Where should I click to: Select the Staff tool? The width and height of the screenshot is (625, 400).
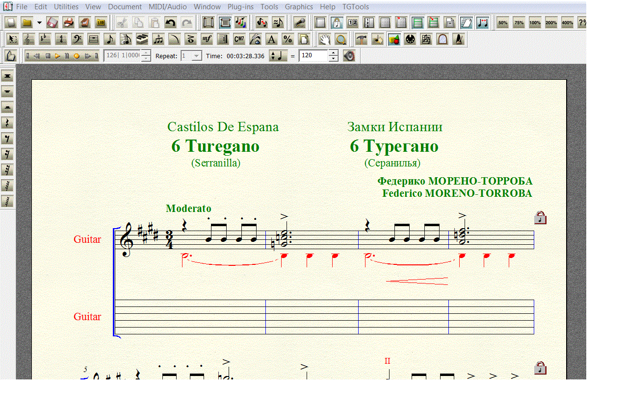pyautogui.click(x=28, y=39)
